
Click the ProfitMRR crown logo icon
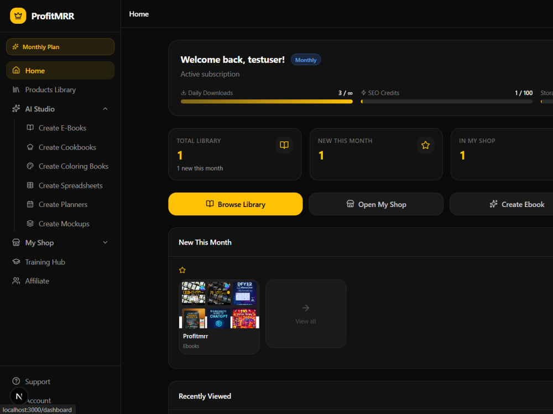tap(18, 16)
